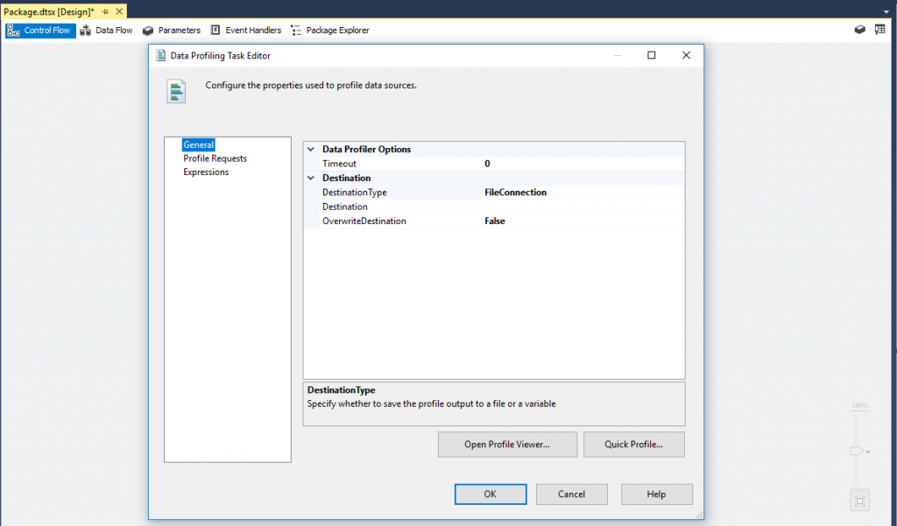The image size is (897, 526).
Task: Click the Open Profile Viewer... button
Action: pyautogui.click(x=507, y=445)
